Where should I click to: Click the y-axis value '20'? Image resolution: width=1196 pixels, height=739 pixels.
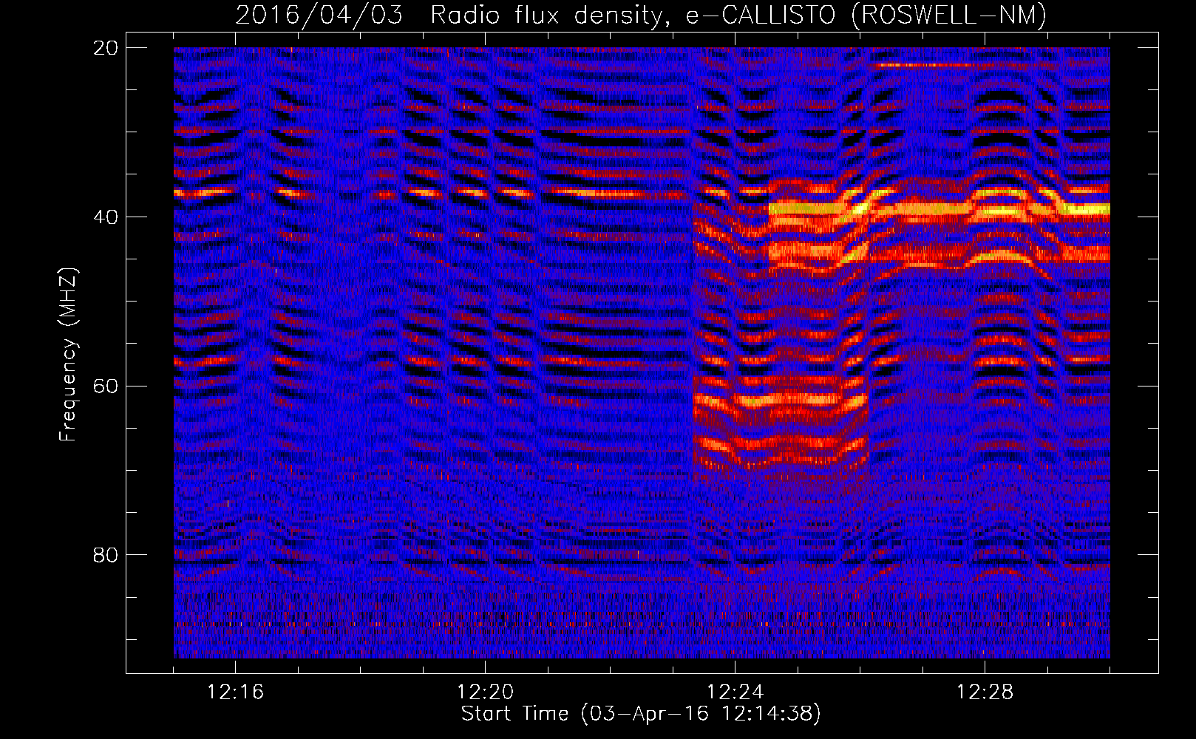[106, 48]
